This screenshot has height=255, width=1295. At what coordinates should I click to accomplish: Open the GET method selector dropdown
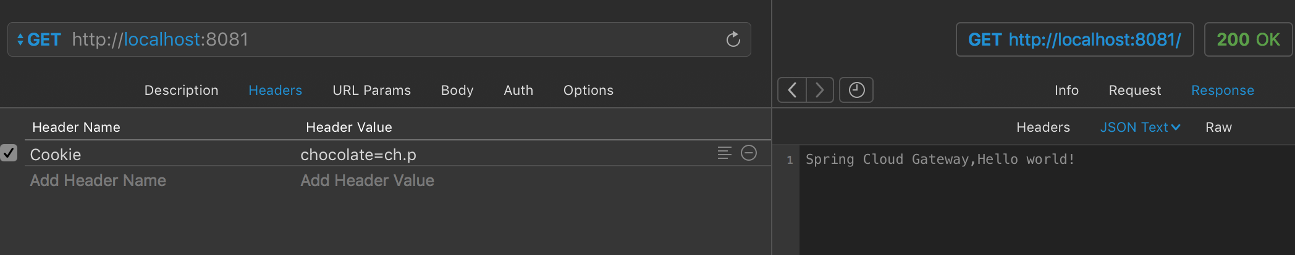[38, 39]
